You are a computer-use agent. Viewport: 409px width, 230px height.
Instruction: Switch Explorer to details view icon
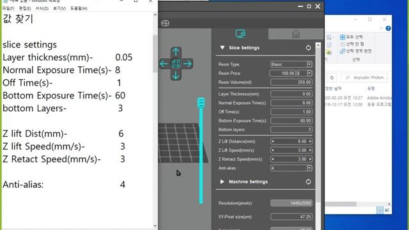[380, 210]
